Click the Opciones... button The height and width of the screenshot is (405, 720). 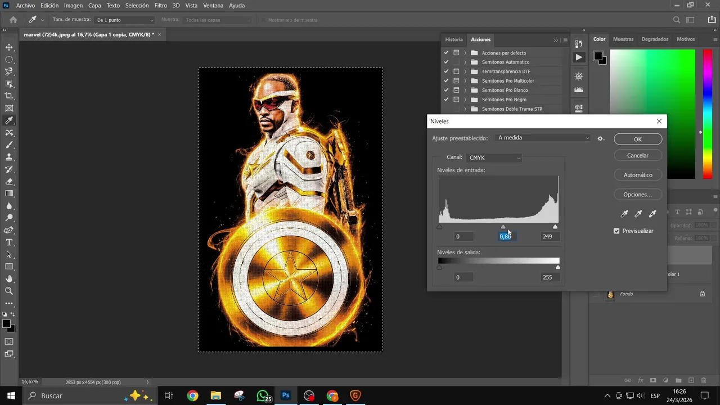point(638,195)
